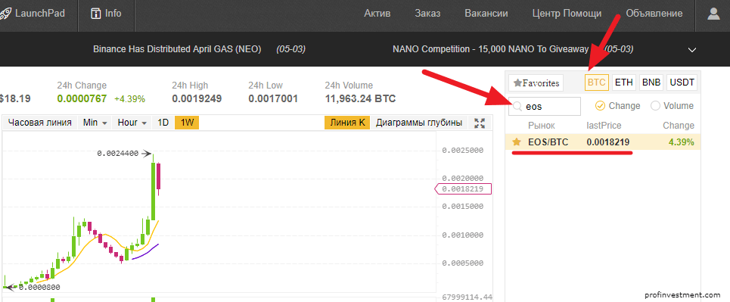The height and width of the screenshot is (302, 730).
Task: Open Центр Помощи link
Action: [567, 14]
